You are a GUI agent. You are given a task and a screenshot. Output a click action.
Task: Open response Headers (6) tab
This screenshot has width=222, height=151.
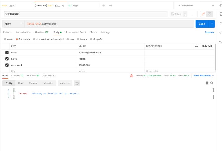(33, 76)
